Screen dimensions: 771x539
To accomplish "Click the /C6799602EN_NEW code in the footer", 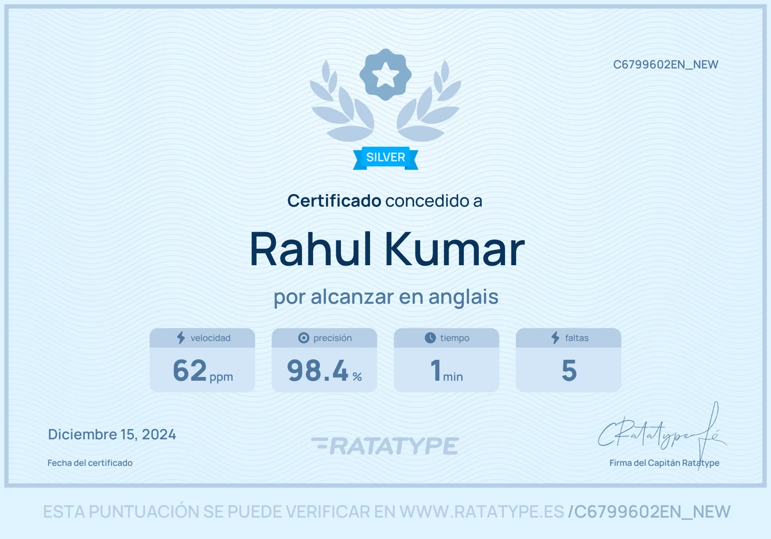I will 649,512.
